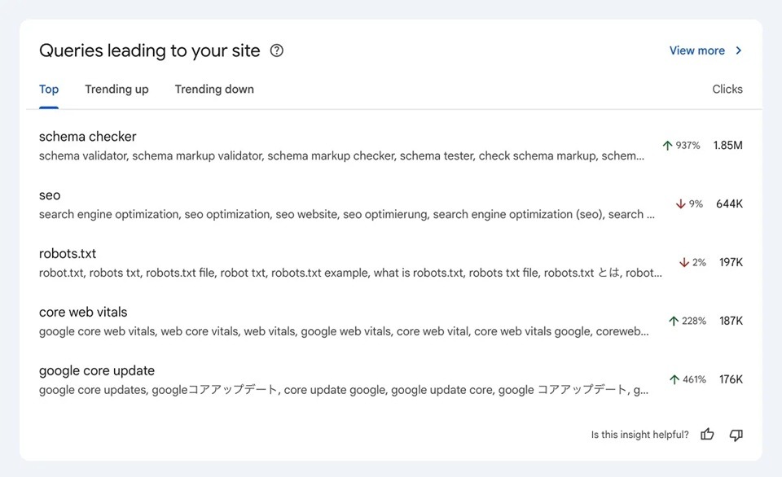This screenshot has height=477, width=782.
Task: Click the thumbs down icon
Action: pos(736,435)
